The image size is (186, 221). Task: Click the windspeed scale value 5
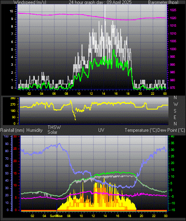point(12,50)
